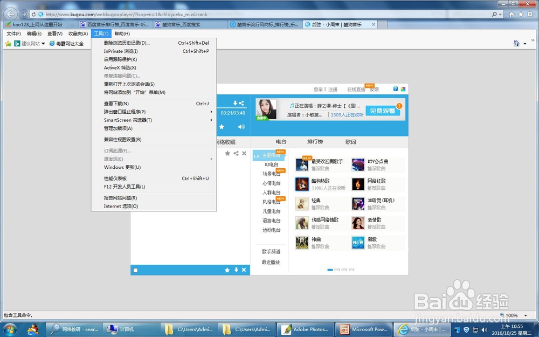Click the star icon in bottom blue bar
539x337 pixels.
227,270
